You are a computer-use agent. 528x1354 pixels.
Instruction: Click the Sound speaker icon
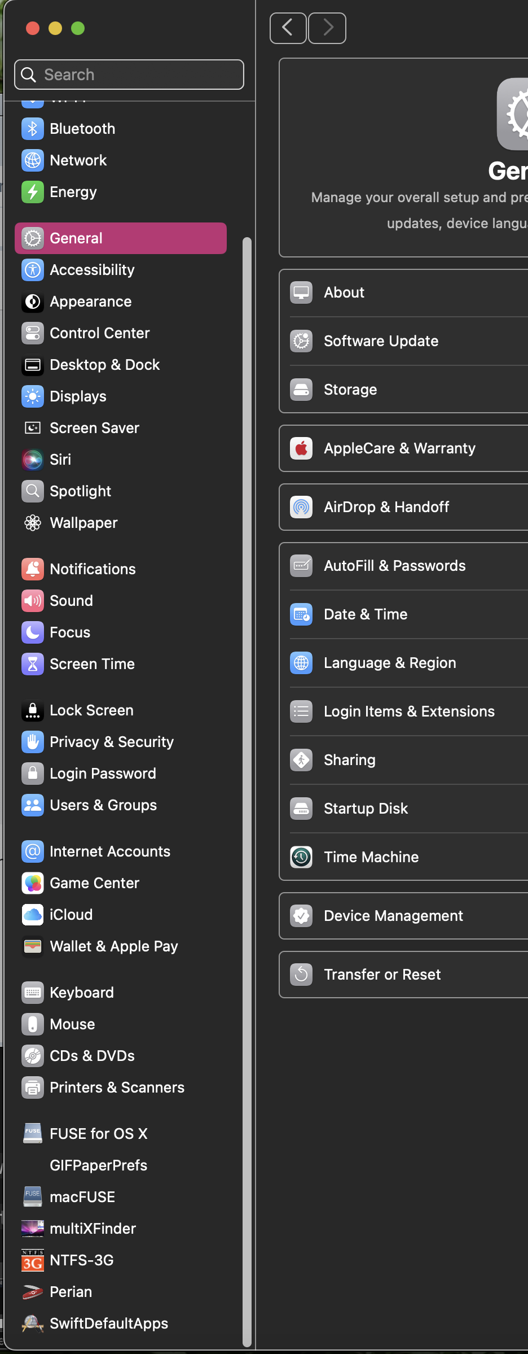point(33,601)
